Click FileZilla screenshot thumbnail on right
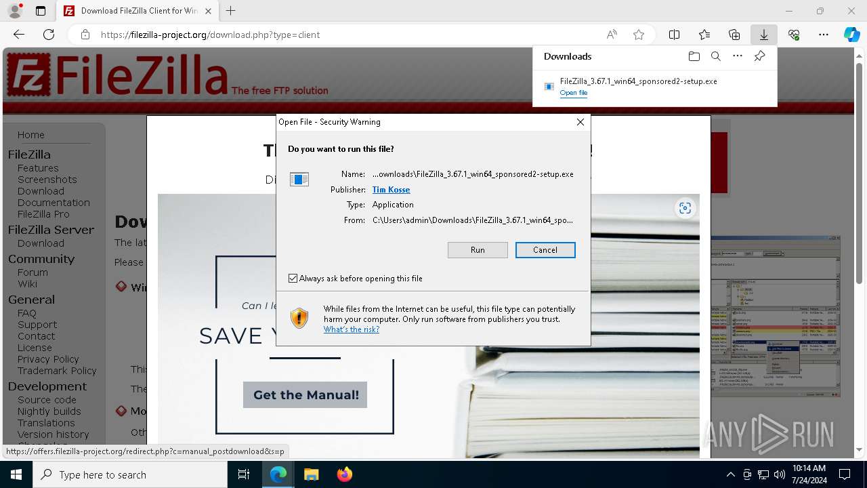The image size is (867, 488). (775, 317)
